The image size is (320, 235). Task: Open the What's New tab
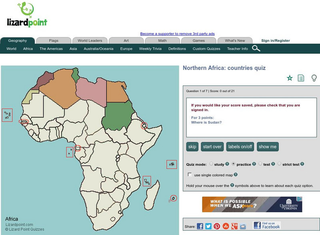(x=235, y=41)
